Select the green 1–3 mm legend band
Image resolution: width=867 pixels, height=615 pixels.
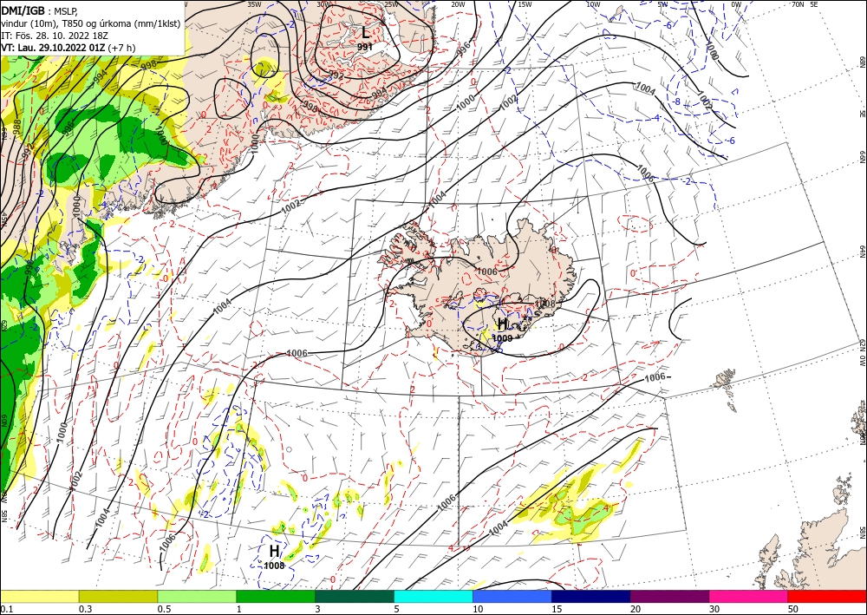[x=276, y=596]
